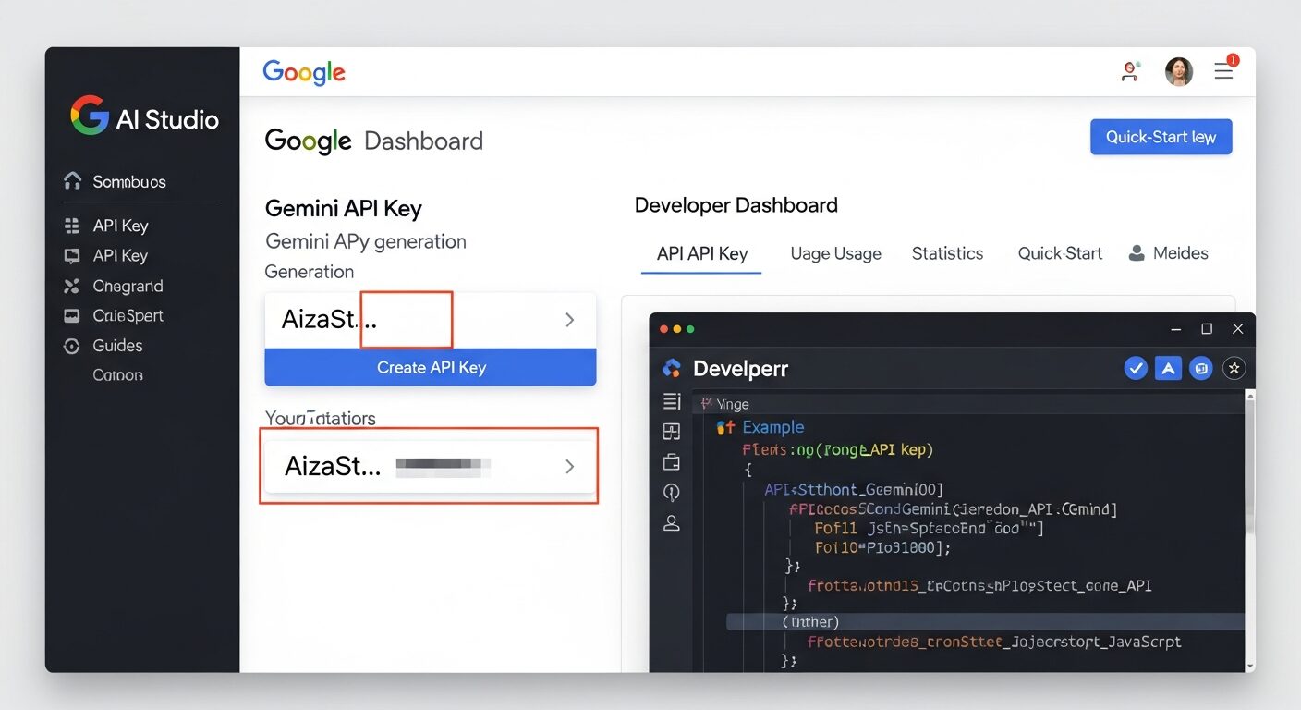The image size is (1301, 710).
Task: Click the Google AI Studio logo in sidebar
Action: point(145,117)
